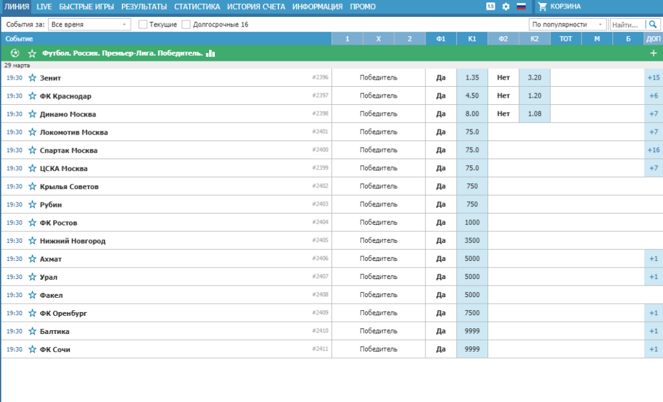
Task: Add Крылья Советов to favorites
Action: [32, 186]
